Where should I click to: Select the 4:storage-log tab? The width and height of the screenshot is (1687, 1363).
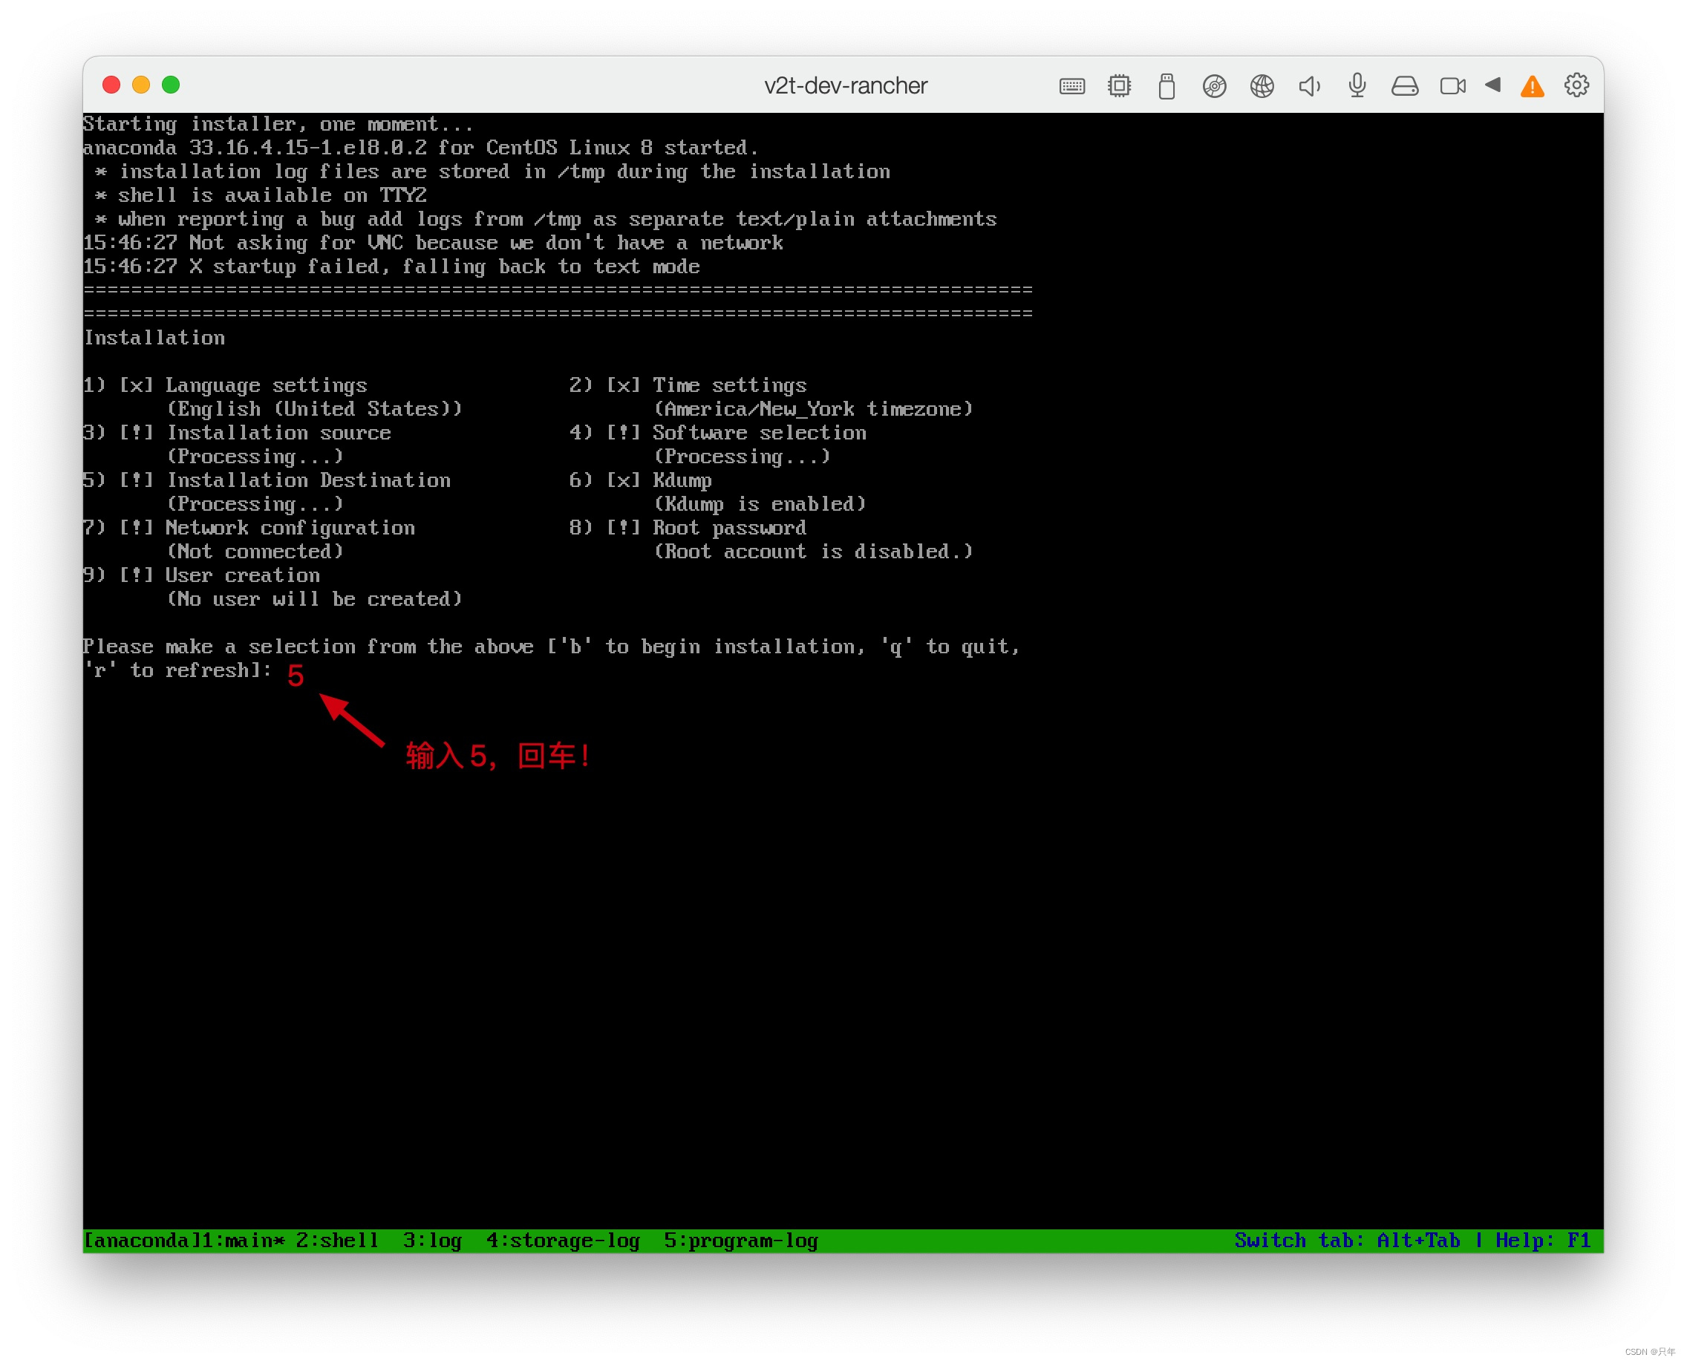(562, 1241)
